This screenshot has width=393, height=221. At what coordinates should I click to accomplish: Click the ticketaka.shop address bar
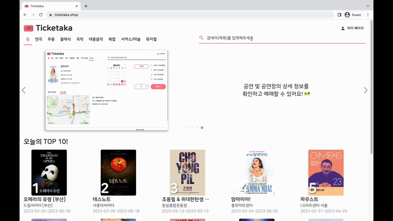[x=190, y=15]
